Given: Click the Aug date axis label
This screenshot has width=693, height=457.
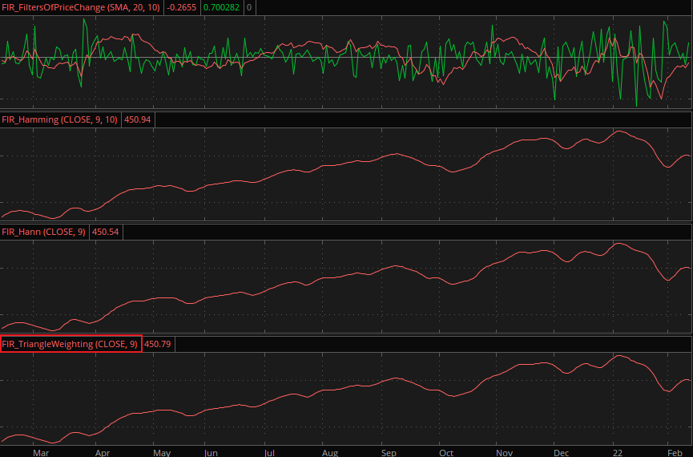Looking at the screenshot, I should [x=329, y=451].
